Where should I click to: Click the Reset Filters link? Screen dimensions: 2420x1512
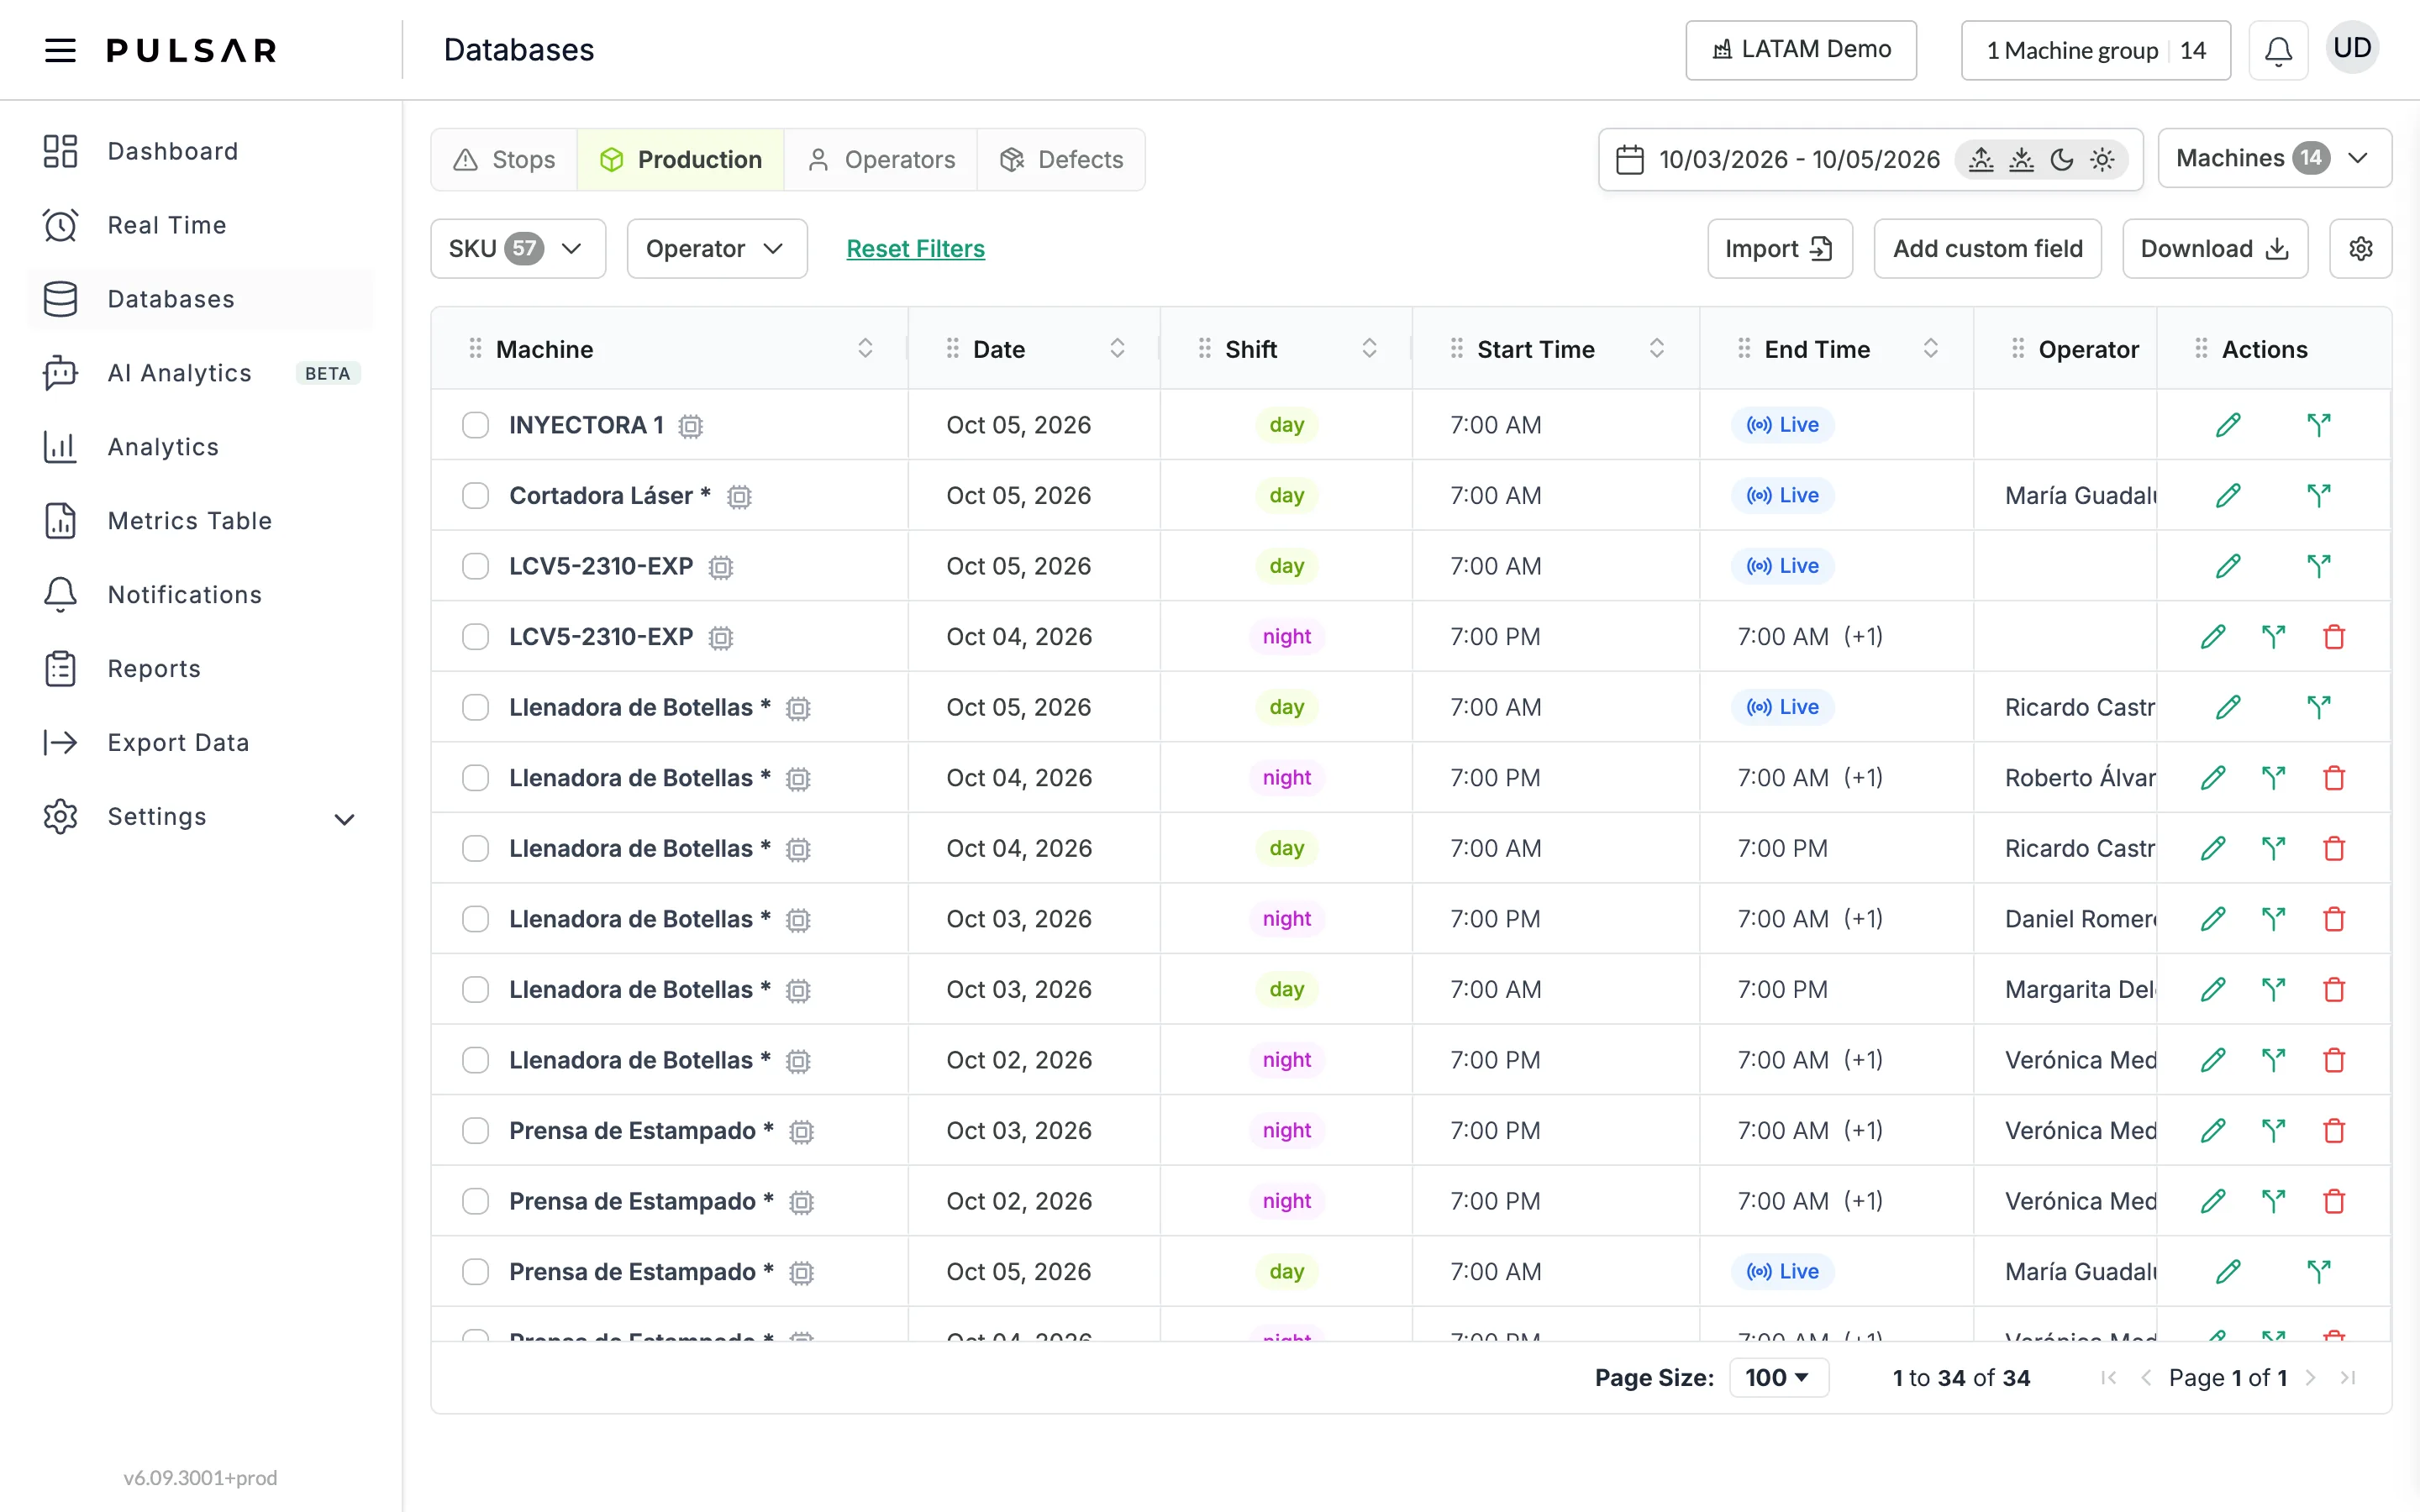(x=915, y=248)
